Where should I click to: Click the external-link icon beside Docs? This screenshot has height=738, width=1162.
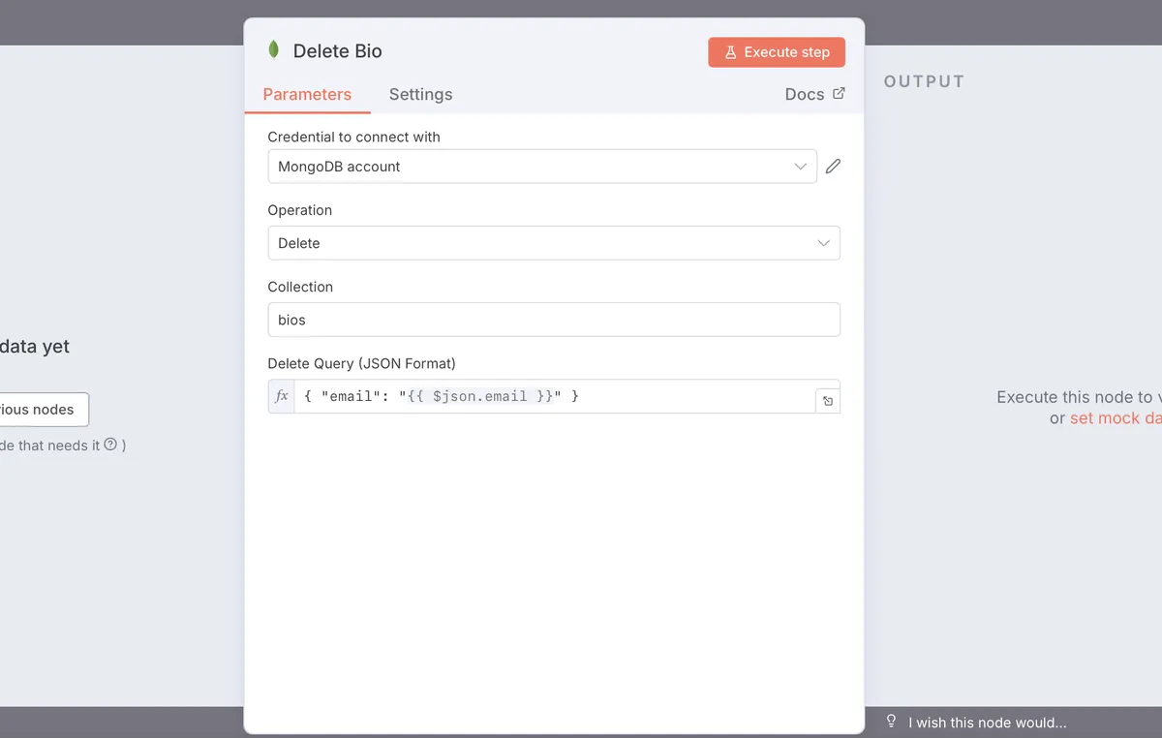(x=841, y=94)
